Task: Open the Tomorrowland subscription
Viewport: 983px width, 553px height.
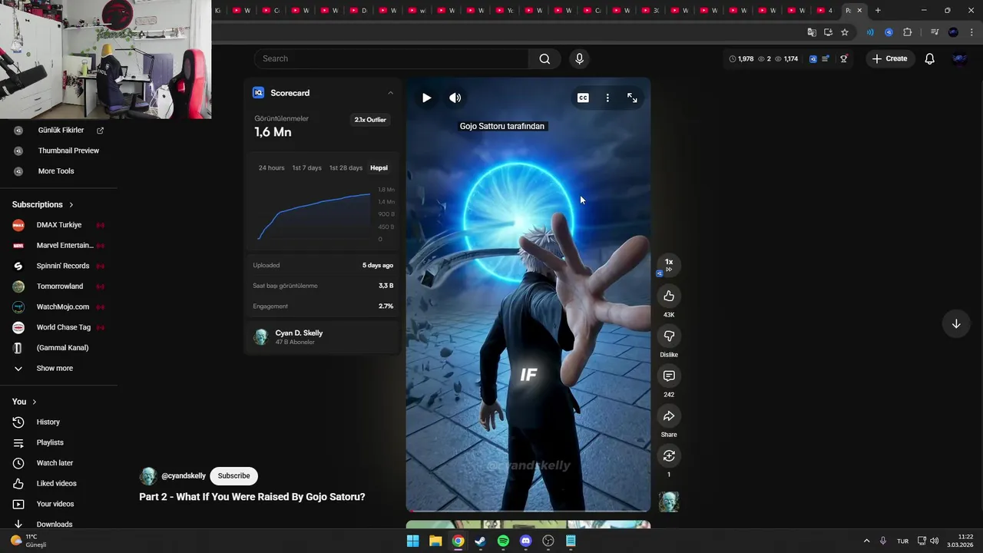Action: (58, 286)
